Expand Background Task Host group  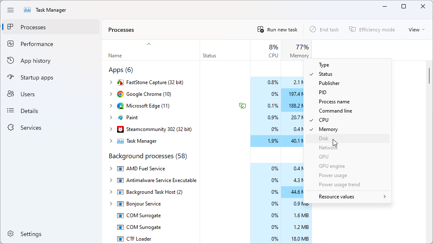tap(111, 192)
